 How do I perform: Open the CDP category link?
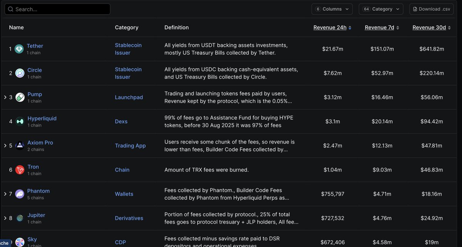121,242
